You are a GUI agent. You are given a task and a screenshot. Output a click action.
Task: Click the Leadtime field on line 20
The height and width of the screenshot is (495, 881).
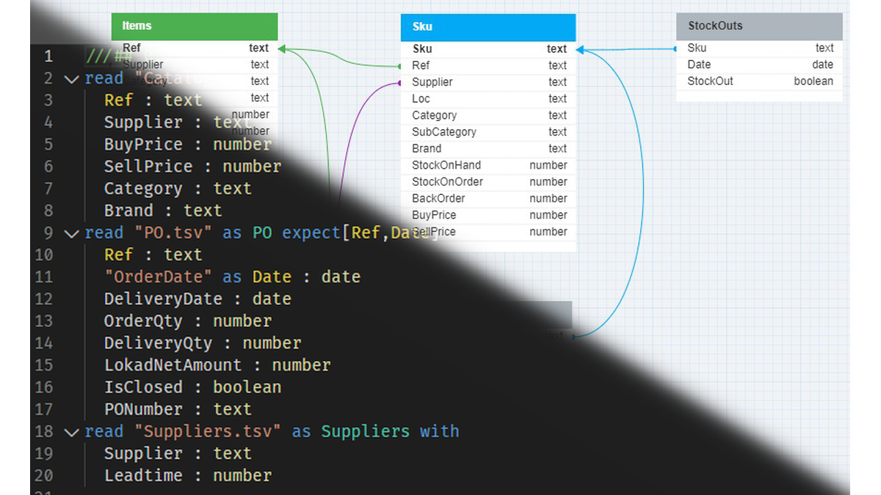143,475
